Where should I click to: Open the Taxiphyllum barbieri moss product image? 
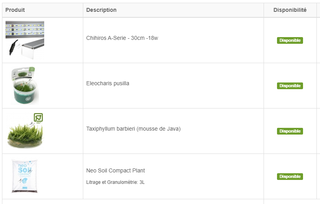(x=25, y=131)
